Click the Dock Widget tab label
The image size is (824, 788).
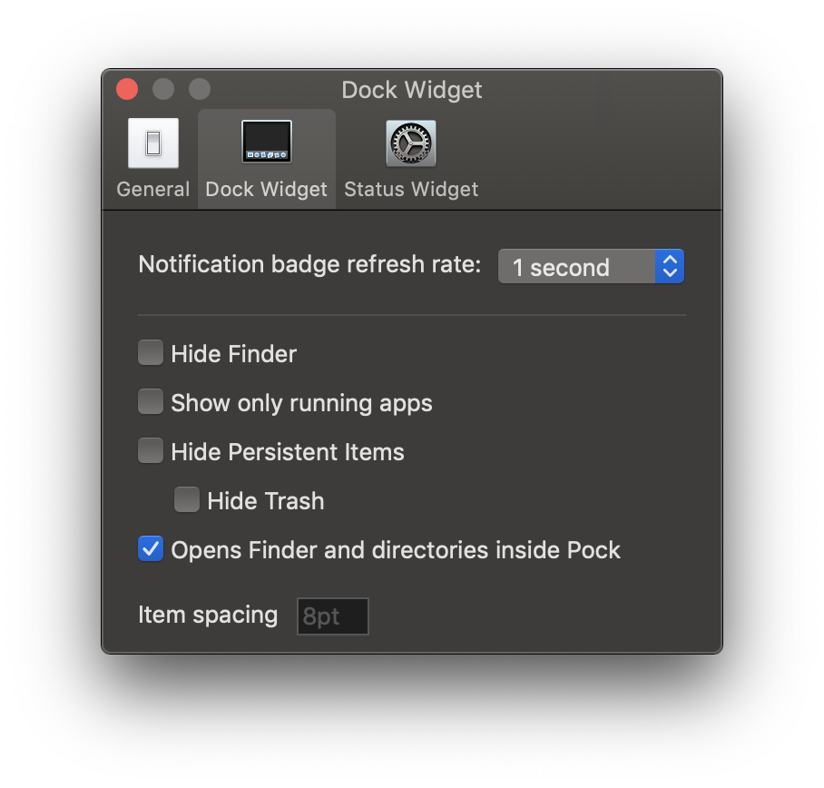[x=267, y=189]
